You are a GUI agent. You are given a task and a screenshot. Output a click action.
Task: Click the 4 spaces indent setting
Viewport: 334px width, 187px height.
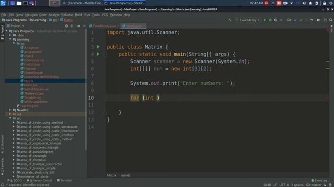click(x=297, y=185)
